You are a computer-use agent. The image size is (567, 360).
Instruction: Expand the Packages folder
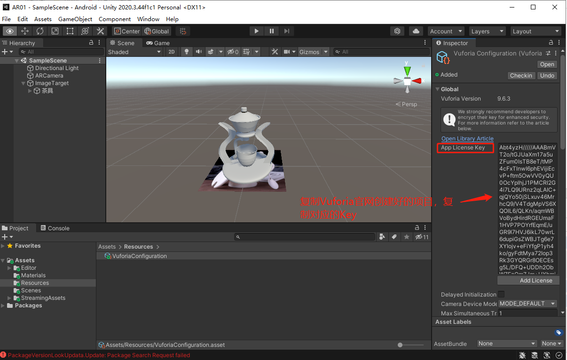click(x=3, y=305)
